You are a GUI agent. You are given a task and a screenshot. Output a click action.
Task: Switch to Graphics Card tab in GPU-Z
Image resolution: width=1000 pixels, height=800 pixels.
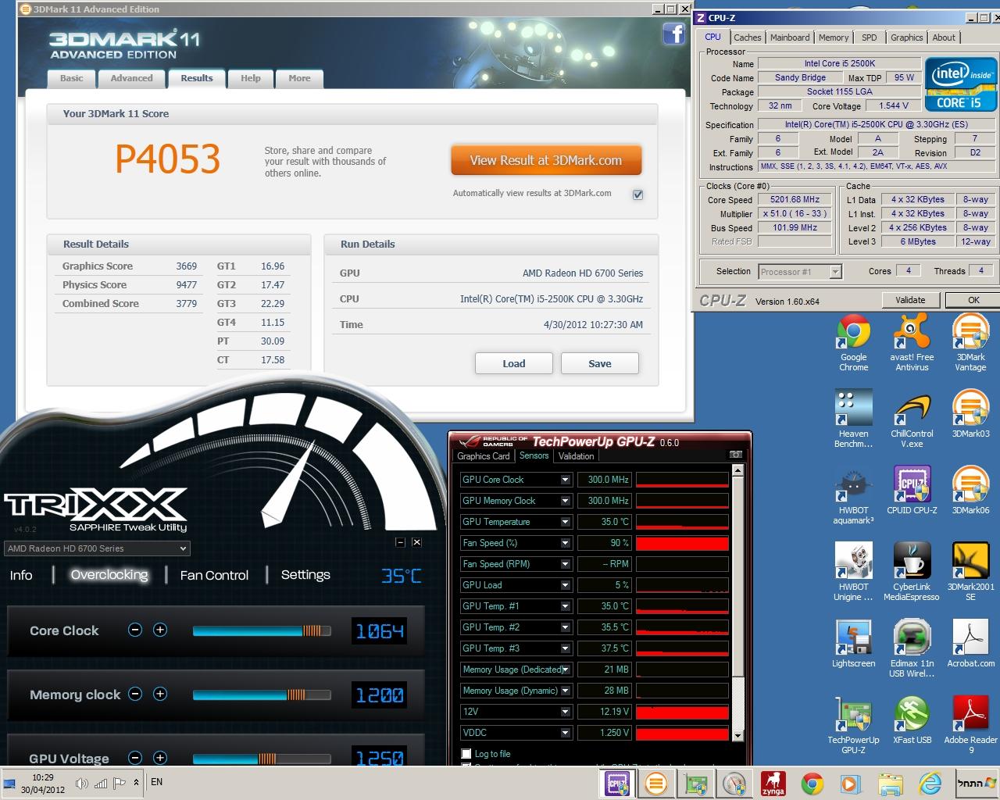[484, 456]
